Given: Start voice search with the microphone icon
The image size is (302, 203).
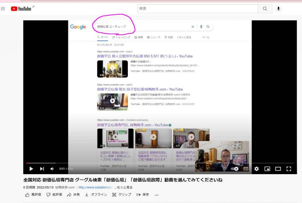Looking at the screenshot, I should point(278,9).
